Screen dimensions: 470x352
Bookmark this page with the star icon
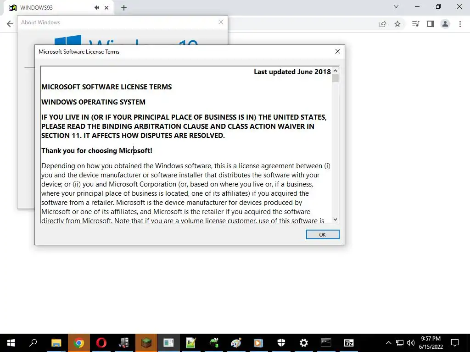[397, 24]
